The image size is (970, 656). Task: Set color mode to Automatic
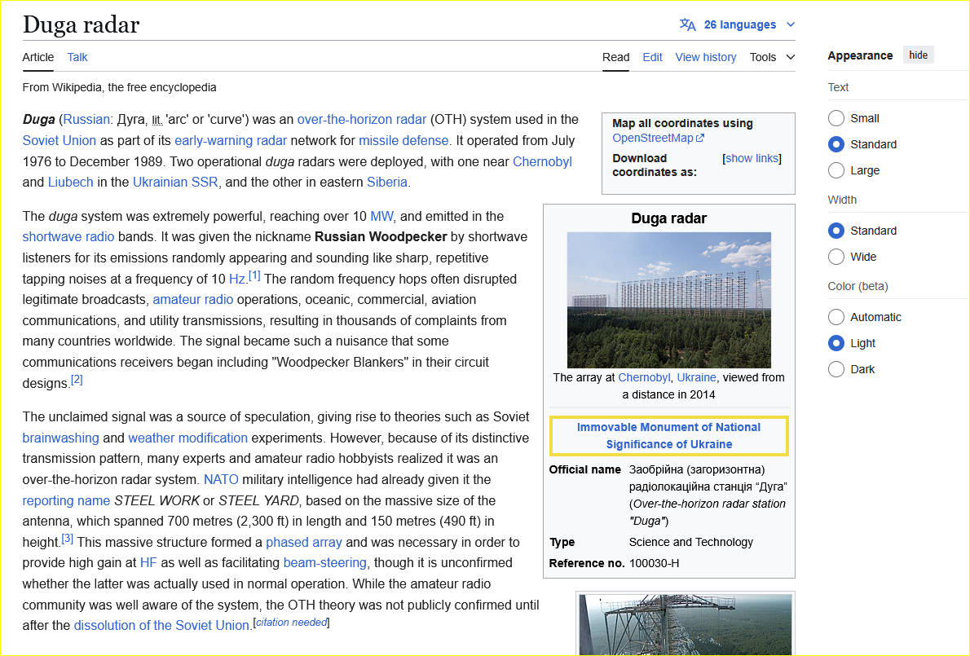coord(836,317)
